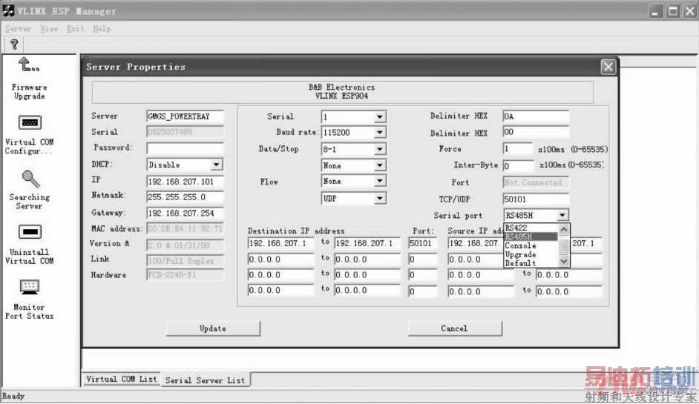
Task: Click the Update button
Action: click(x=213, y=328)
